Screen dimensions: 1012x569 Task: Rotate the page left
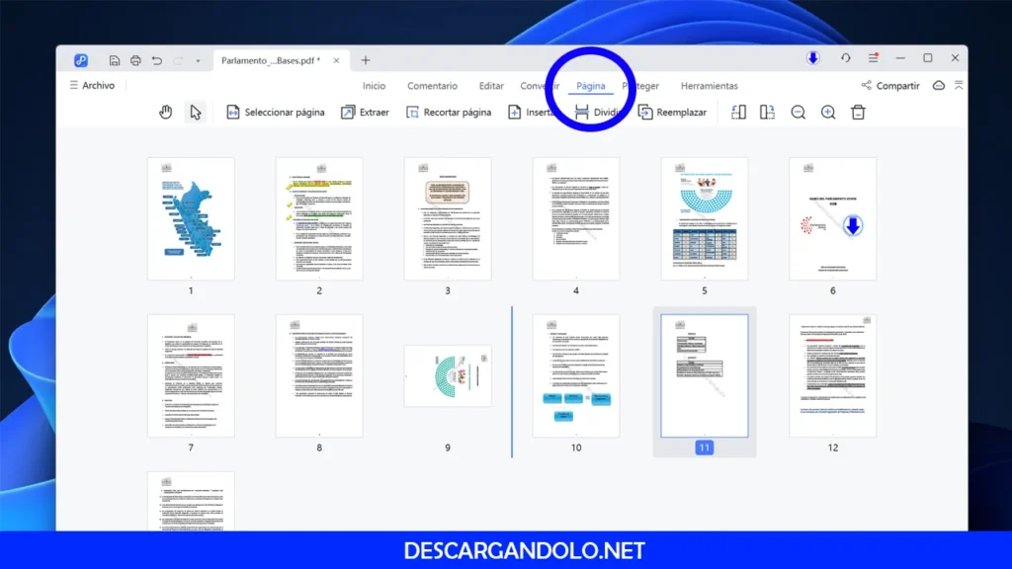(738, 112)
